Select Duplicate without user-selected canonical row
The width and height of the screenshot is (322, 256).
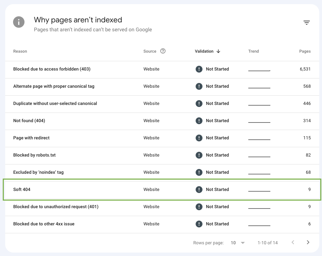(55, 104)
